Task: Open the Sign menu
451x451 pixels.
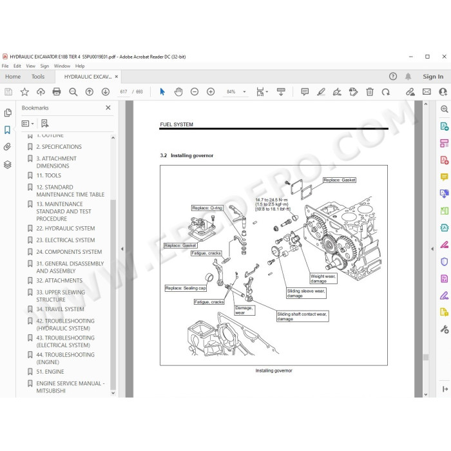Action: coord(44,66)
